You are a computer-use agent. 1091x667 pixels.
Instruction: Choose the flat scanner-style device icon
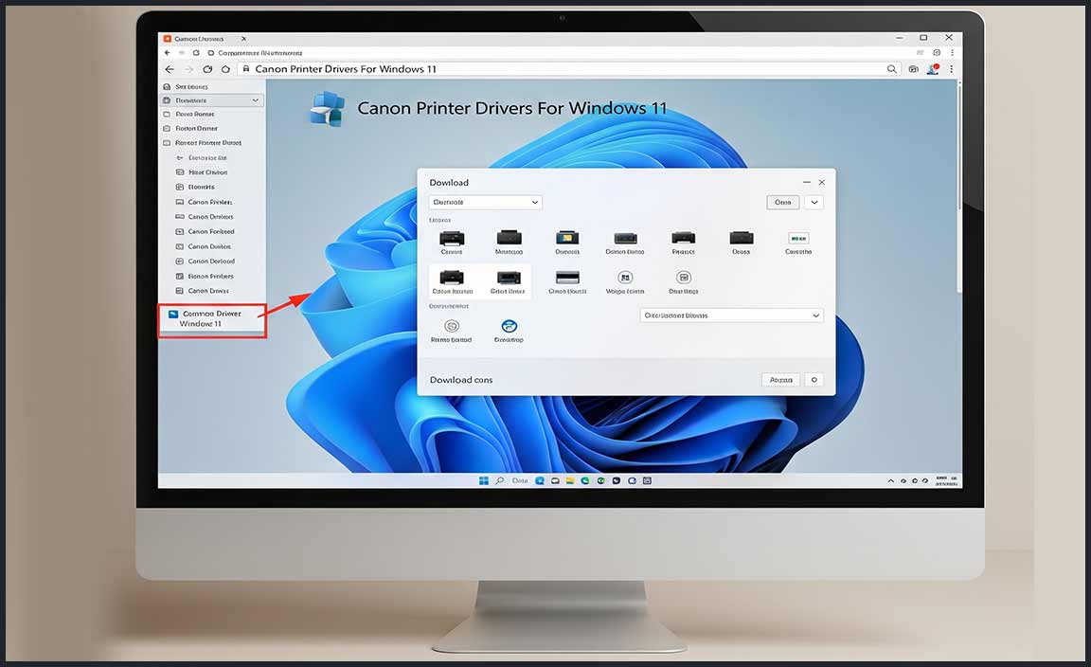(x=567, y=278)
